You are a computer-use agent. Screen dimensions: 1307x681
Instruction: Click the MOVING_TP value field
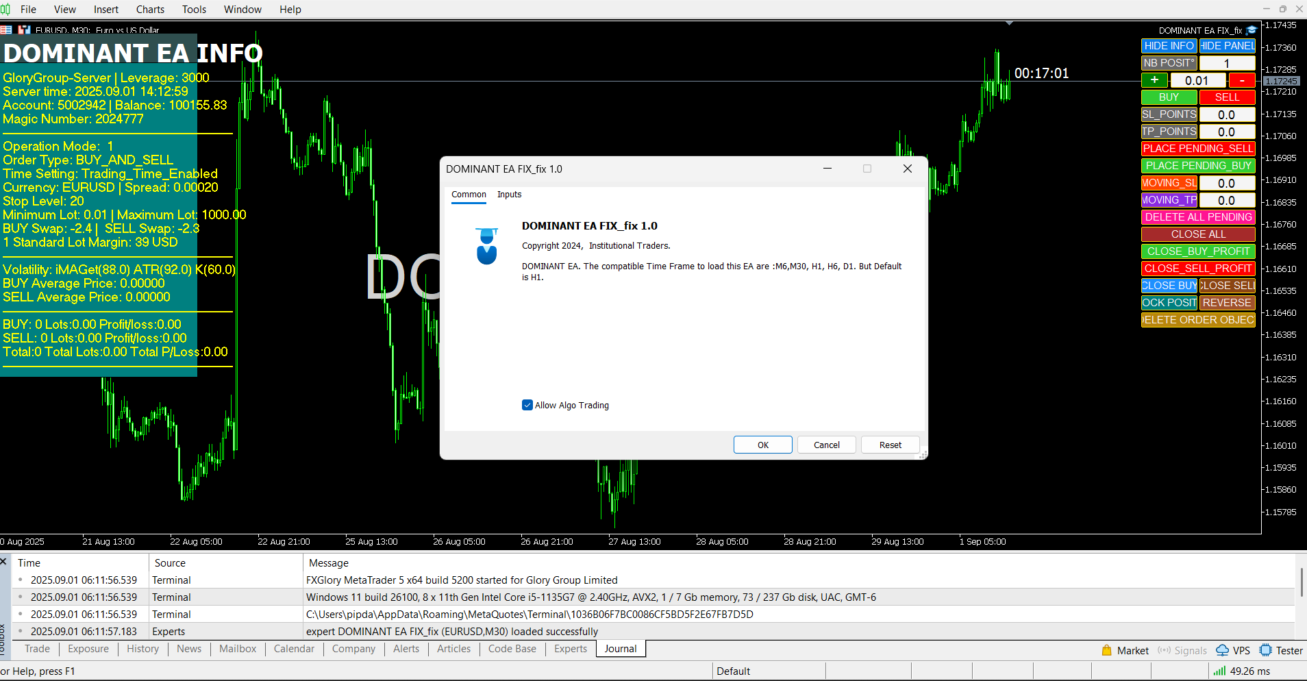(1228, 200)
